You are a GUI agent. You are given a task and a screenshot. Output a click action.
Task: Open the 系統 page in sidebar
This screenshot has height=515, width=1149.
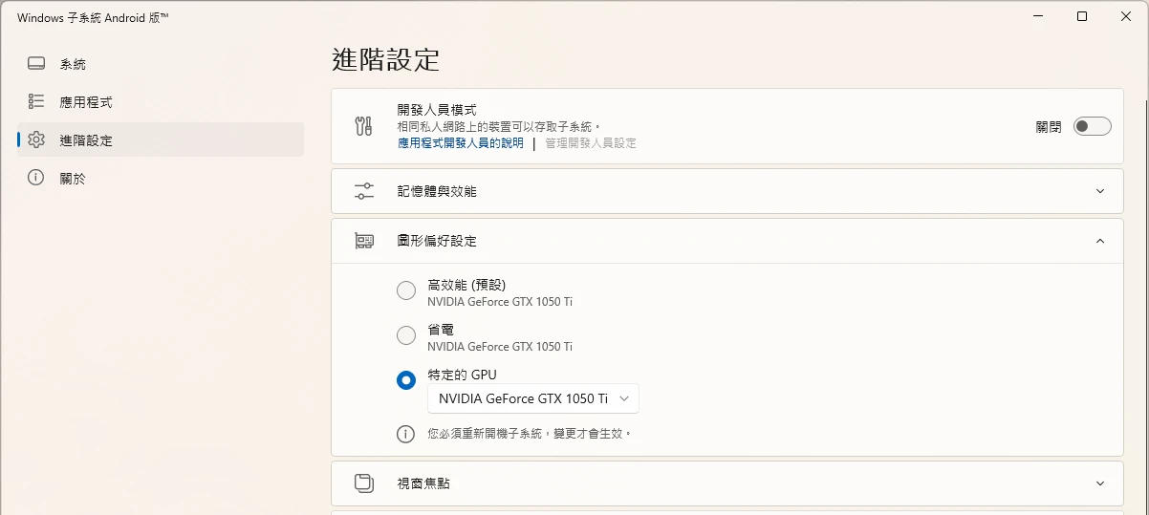coord(161,64)
